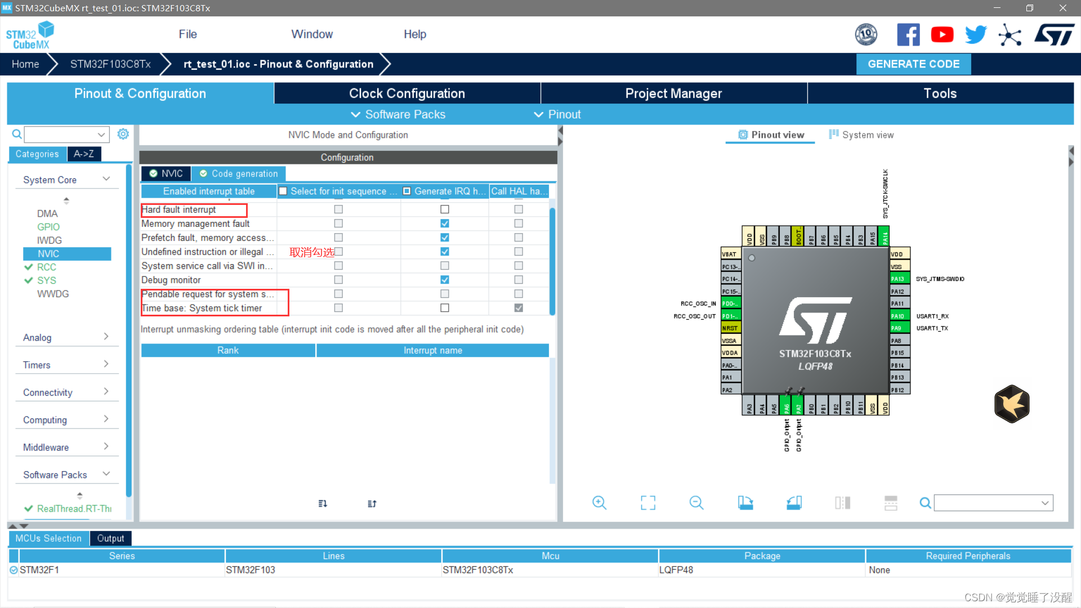
Task: Open the ST YouTube channel icon
Action: coord(942,35)
